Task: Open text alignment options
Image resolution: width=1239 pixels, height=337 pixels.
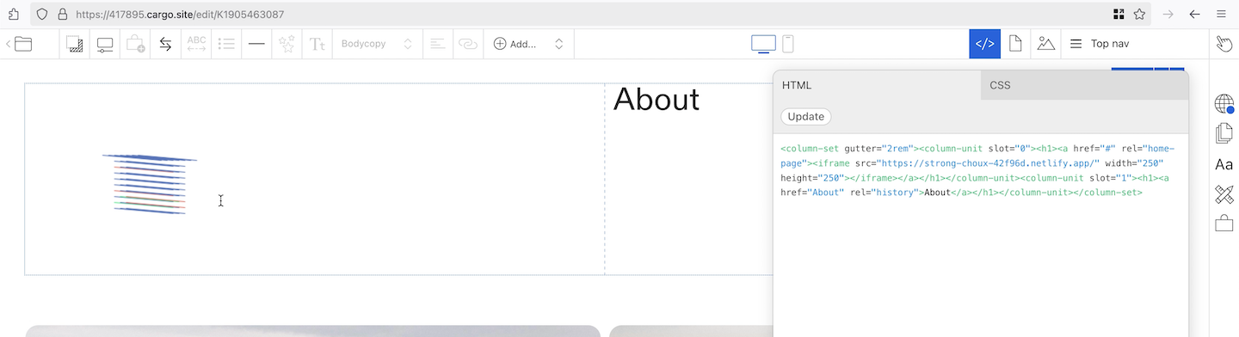Action: (437, 44)
